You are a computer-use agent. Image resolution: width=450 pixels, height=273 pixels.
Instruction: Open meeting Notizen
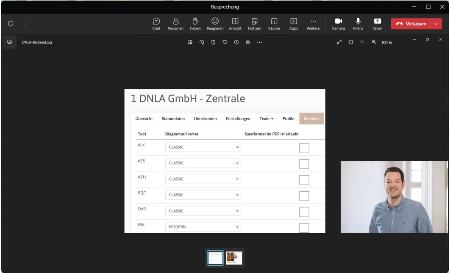pyautogui.click(x=255, y=24)
